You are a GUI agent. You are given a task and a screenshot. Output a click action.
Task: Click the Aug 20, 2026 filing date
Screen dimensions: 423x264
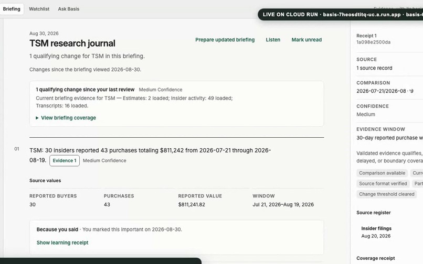[x=376, y=236]
